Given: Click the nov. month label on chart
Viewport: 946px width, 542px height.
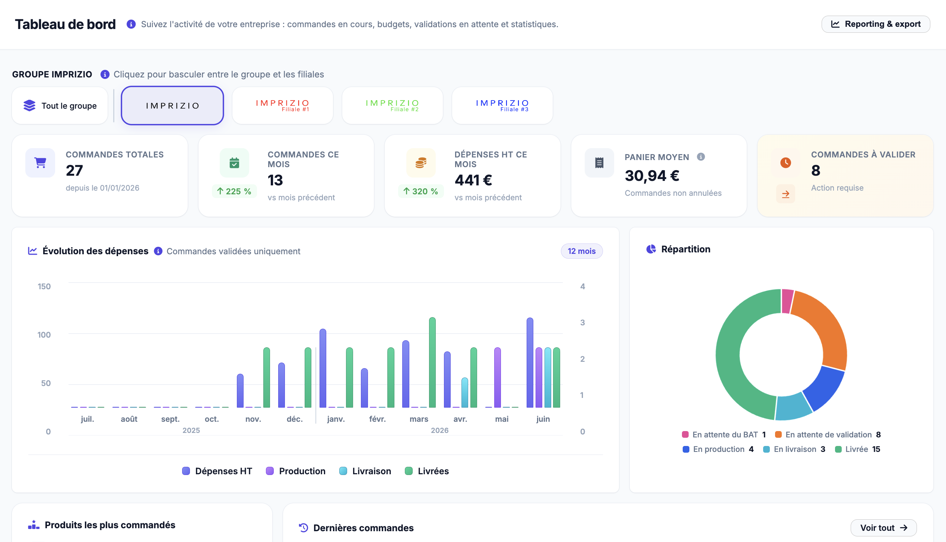Looking at the screenshot, I should click(x=253, y=419).
